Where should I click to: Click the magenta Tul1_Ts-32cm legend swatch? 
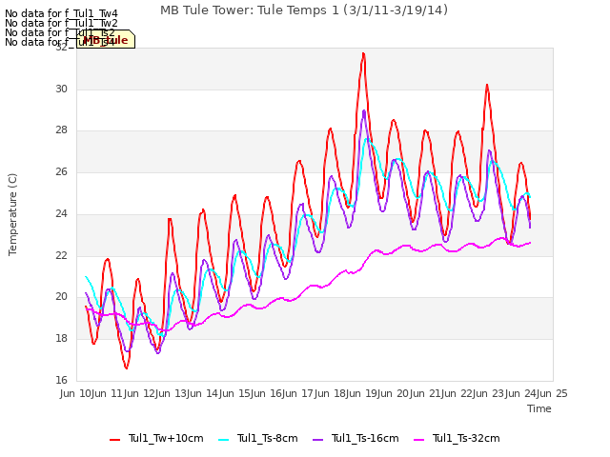tap(418, 440)
